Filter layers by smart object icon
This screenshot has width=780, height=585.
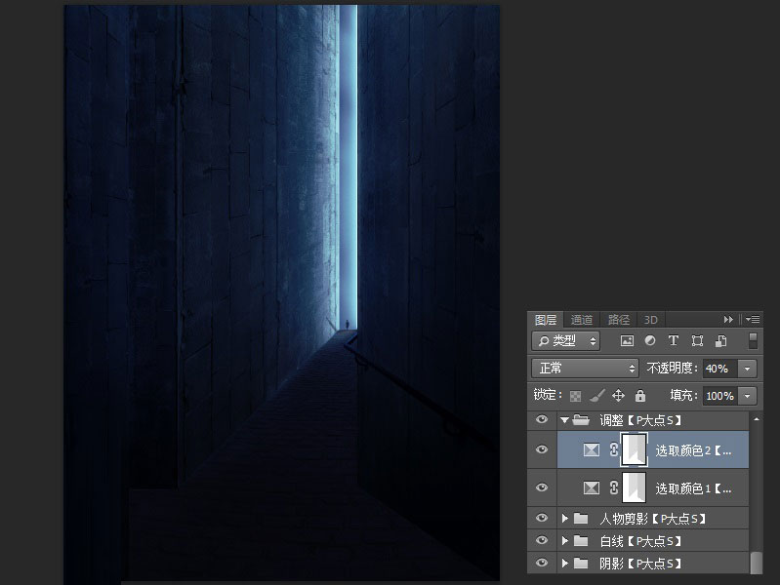720,341
